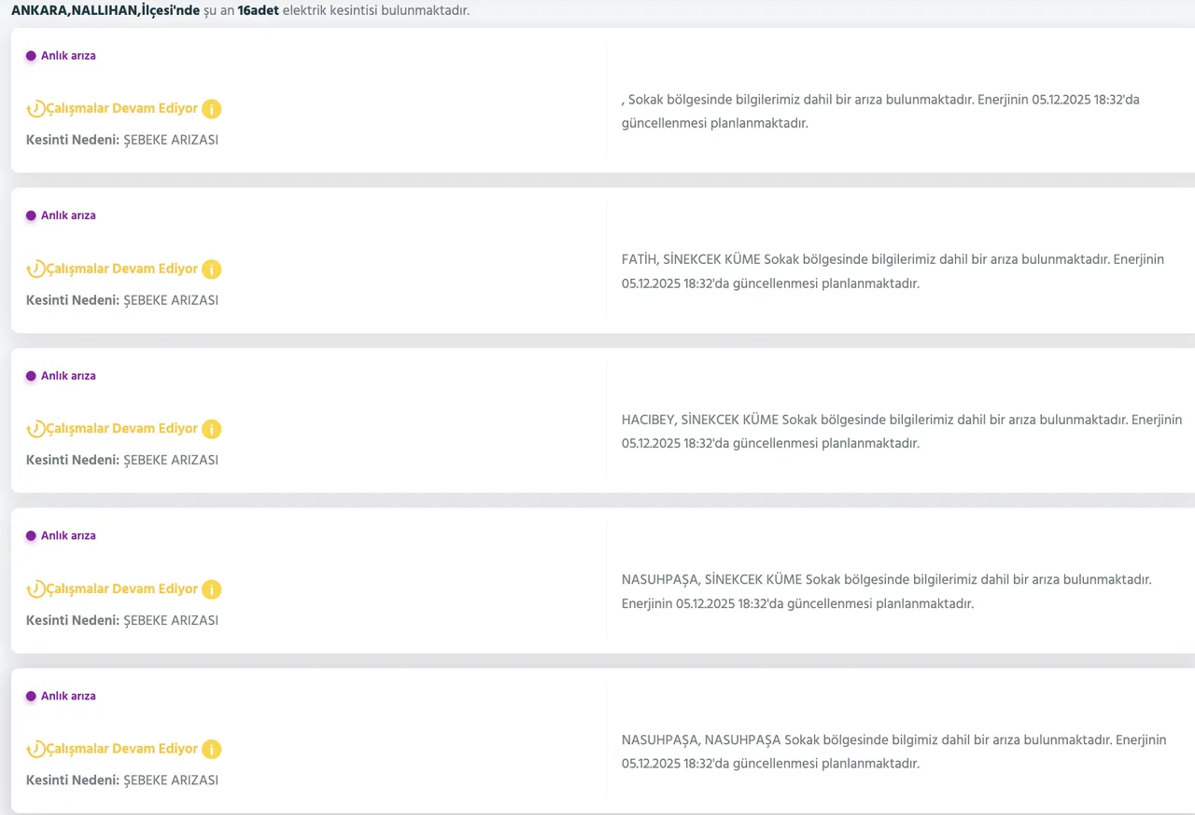Click 'Kesinti Nedeni: ŞEBEKE ARIZASI' in the topmost card

tap(122, 140)
